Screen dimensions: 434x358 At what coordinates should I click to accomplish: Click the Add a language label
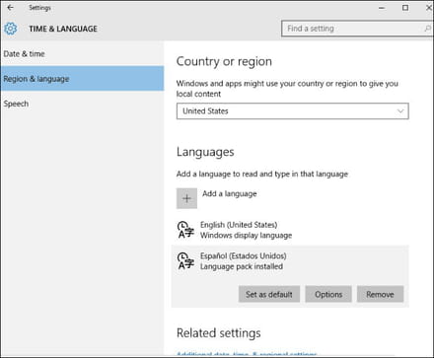pos(230,193)
